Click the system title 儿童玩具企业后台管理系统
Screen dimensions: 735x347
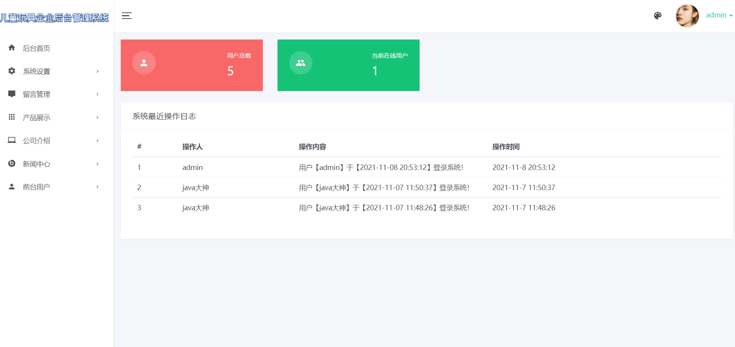(x=54, y=18)
